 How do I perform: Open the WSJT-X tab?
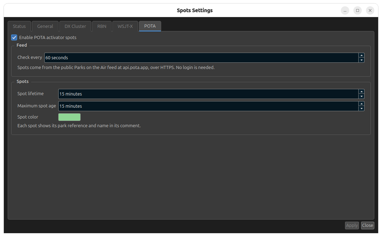click(125, 26)
